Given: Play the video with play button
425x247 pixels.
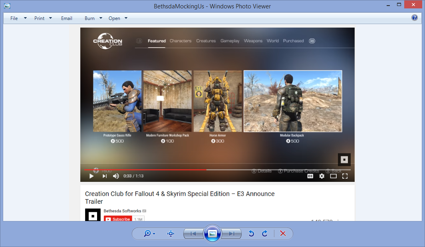Looking at the screenshot, I should [91, 176].
